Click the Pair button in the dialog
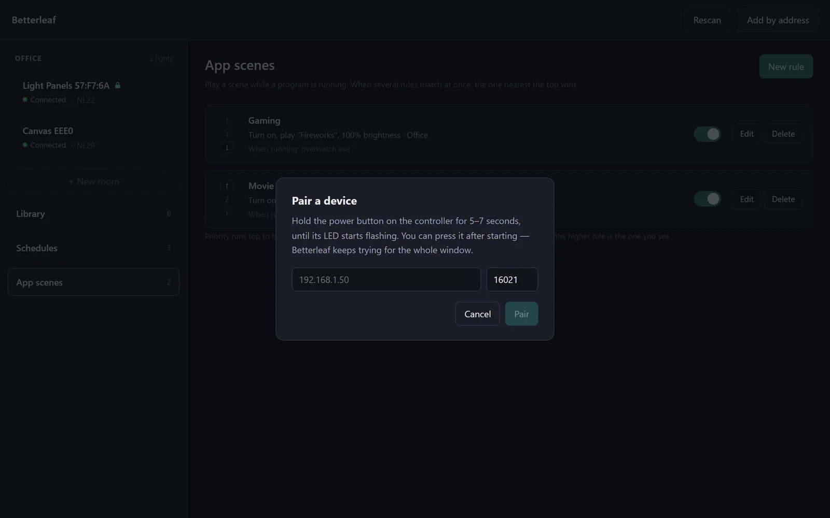Viewport: 830px width, 518px height. 521,314
